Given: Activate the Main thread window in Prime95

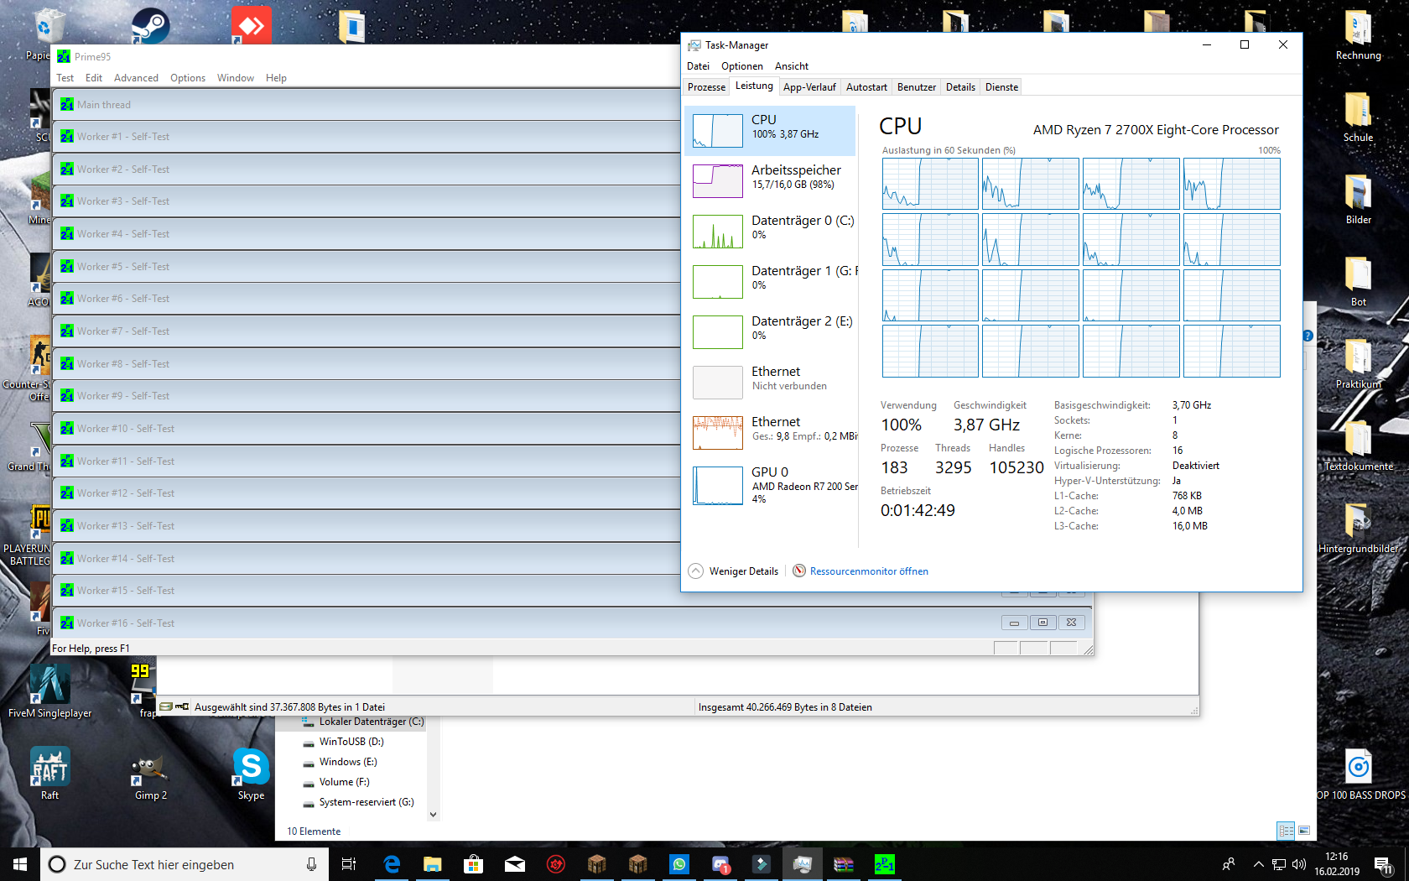Looking at the screenshot, I should pyautogui.click(x=366, y=105).
